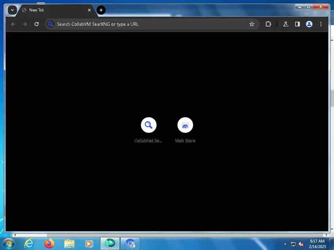334x250 pixels.
Task: Go forward with the forward arrow
Action: pyautogui.click(x=25, y=24)
